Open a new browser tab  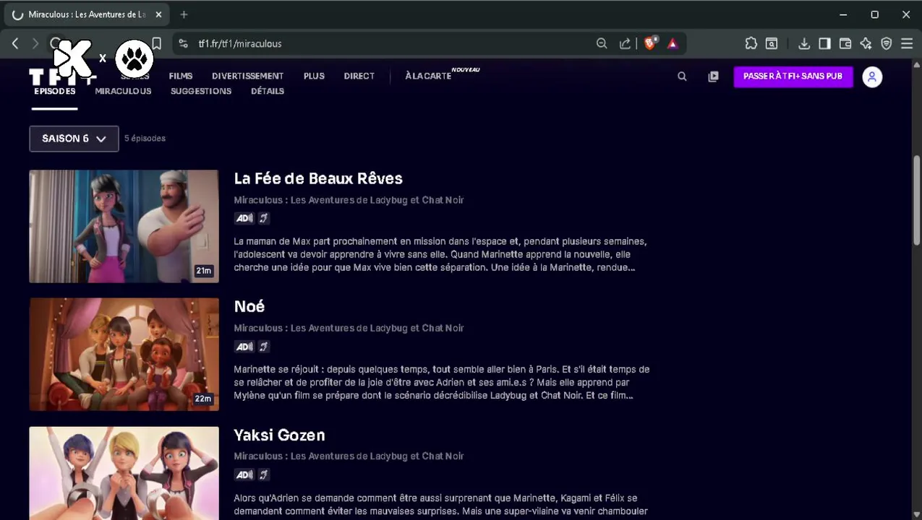coord(184,14)
